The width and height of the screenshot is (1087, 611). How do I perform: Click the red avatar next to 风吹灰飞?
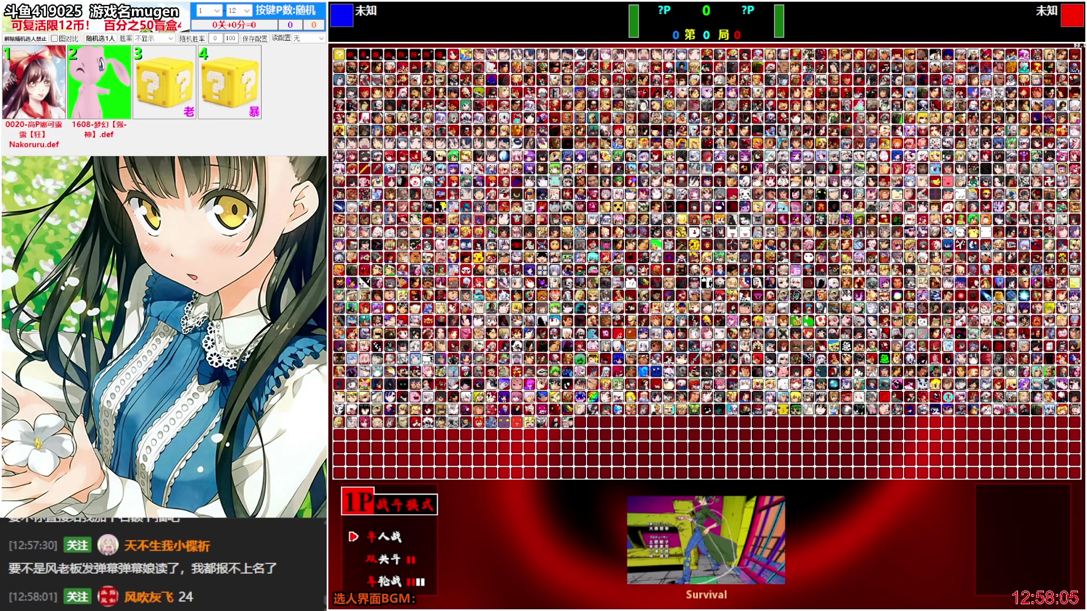(108, 596)
